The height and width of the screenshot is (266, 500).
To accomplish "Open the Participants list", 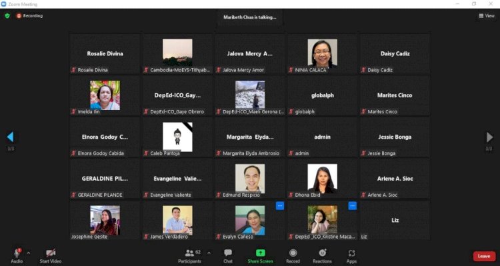I will click(190, 256).
